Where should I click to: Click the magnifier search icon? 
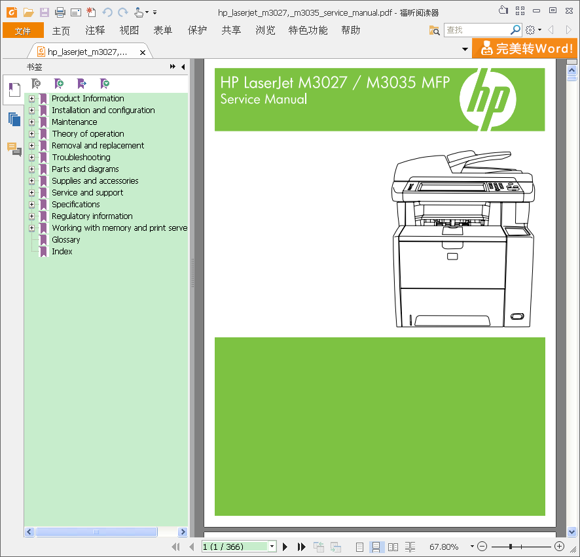click(515, 30)
